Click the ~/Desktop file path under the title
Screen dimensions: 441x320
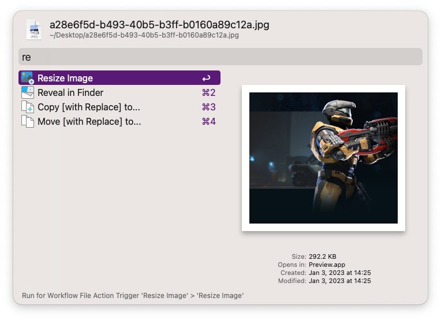coord(144,35)
